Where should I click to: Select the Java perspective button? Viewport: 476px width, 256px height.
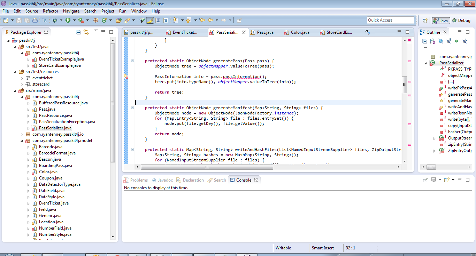point(440,21)
